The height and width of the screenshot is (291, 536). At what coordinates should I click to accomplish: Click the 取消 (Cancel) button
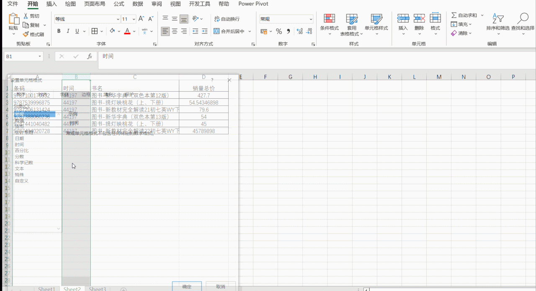221,286
